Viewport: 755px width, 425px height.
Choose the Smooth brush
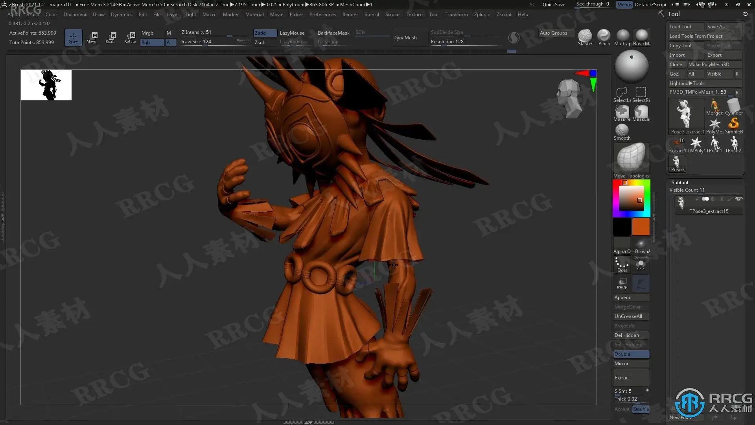point(622,132)
